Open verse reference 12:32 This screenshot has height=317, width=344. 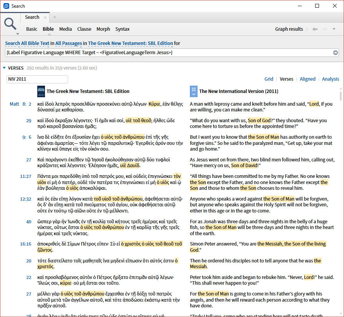(x=26, y=199)
